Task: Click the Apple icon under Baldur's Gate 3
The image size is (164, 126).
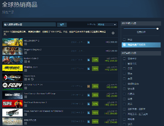Action: pyautogui.click(x=29, y=62)
